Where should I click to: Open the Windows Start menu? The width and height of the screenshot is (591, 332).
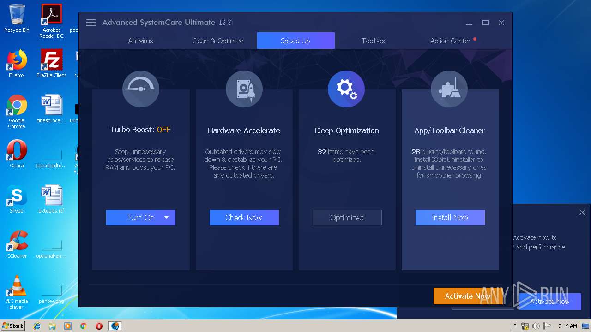12,326
